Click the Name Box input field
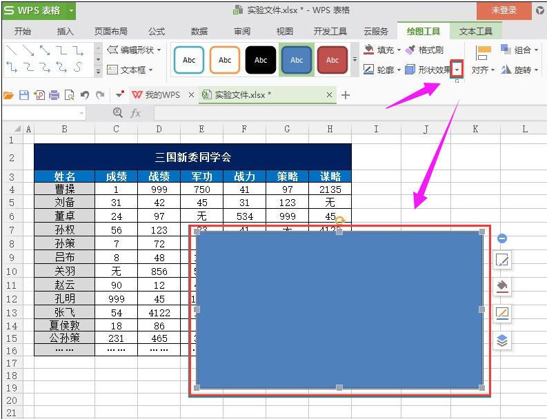 pyautogui.click(x=41, y=113)
